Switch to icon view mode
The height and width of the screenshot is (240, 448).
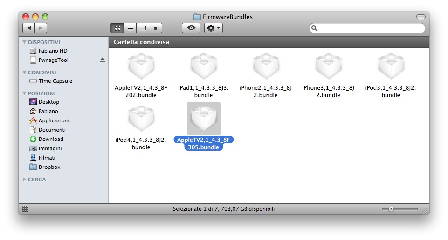click(117, 28)
